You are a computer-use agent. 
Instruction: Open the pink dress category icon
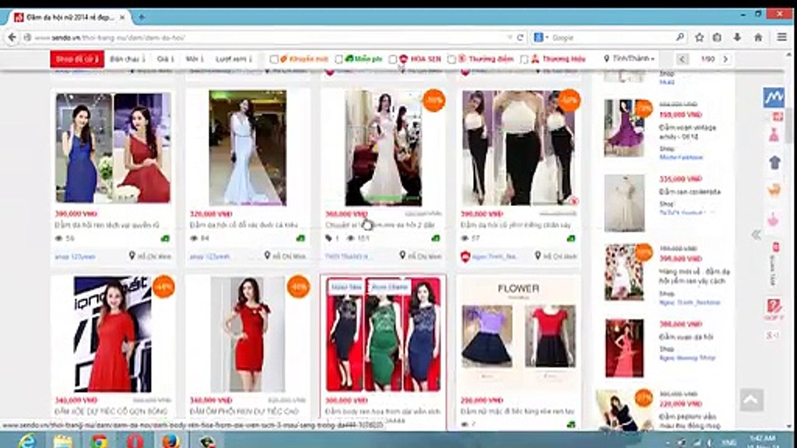[x=774, y=135]
